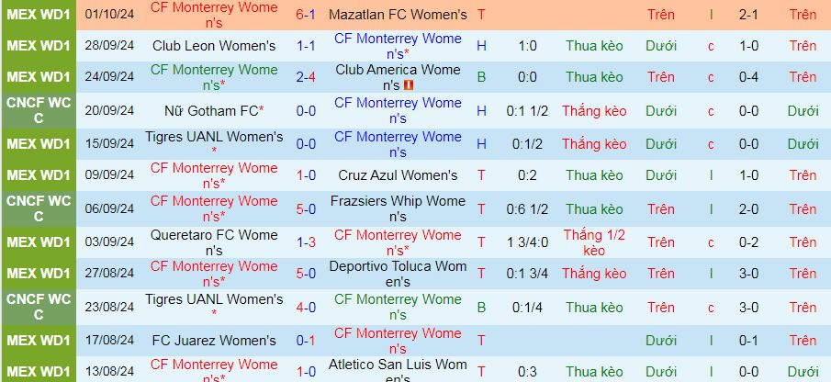Click the 0:6 1/2 handicap value

click(x=527, y=208)
